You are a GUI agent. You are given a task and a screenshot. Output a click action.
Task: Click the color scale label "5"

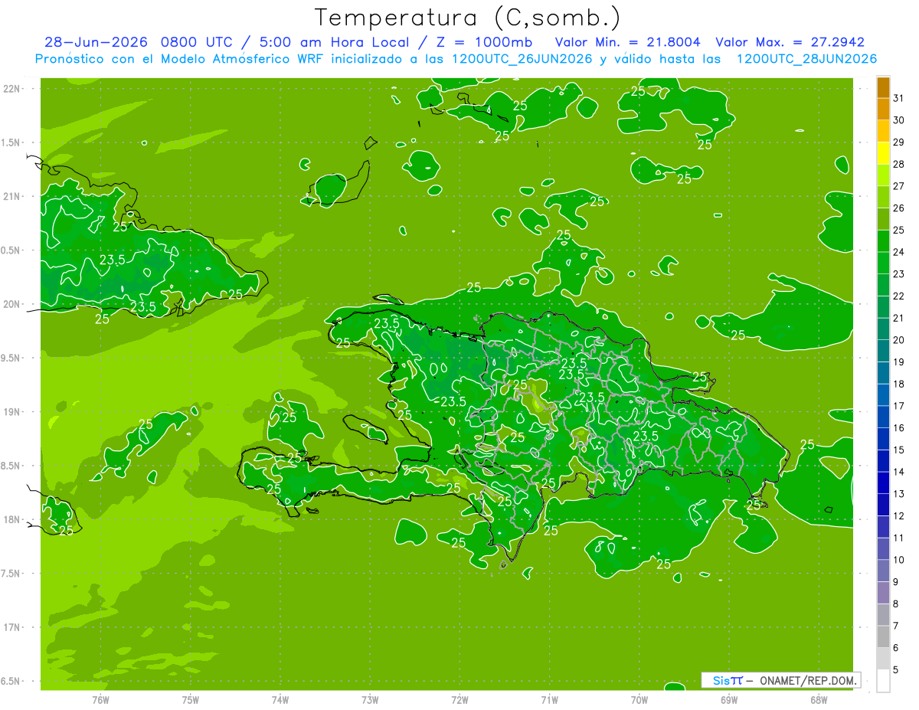click(896, 670)
